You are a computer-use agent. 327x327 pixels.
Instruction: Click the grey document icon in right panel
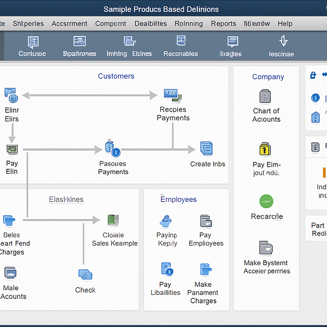(315, 147)
